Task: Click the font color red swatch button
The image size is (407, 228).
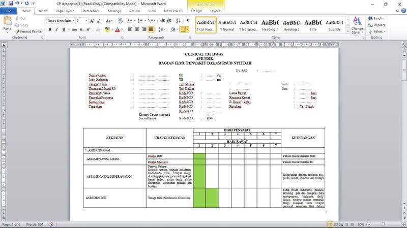Action: pos(118,29)
